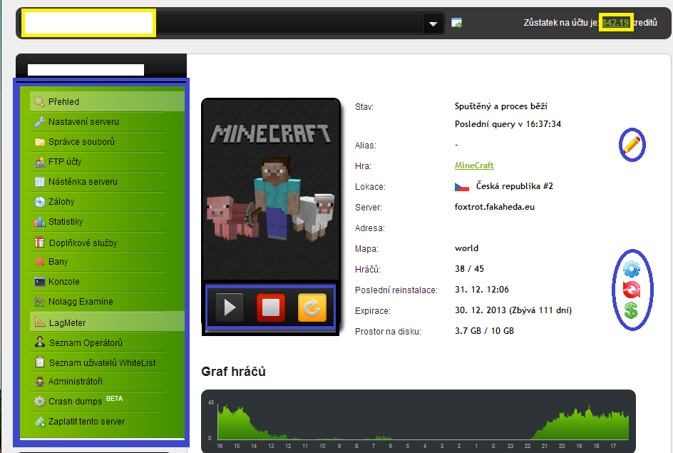The height and width of the screenshot is (453, 673).
Task: Click the 'Česká republika #2' location text
Action: 515,186
